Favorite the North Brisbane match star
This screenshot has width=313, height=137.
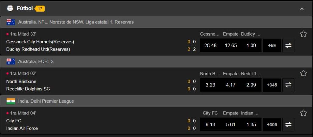point(303,73)
